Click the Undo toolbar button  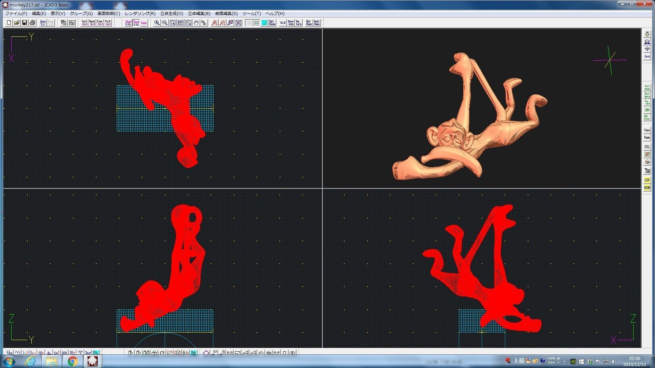43,23
